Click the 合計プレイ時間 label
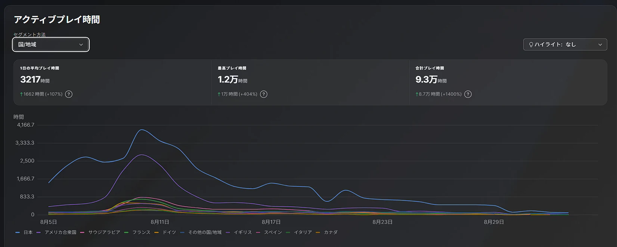The height and width of the screenshot is (247, 617). tap(430, 68)
